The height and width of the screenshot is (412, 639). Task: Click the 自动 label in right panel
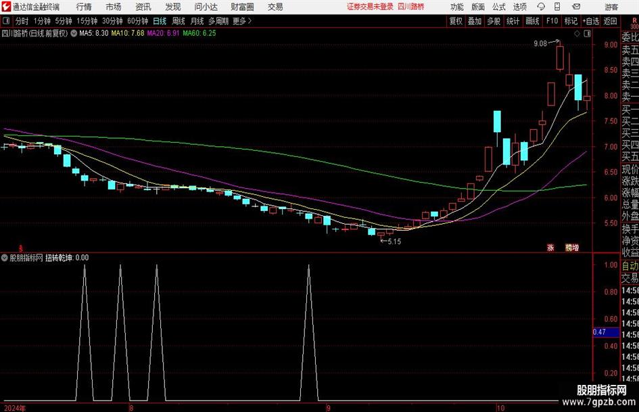click(x=630, y=266)
